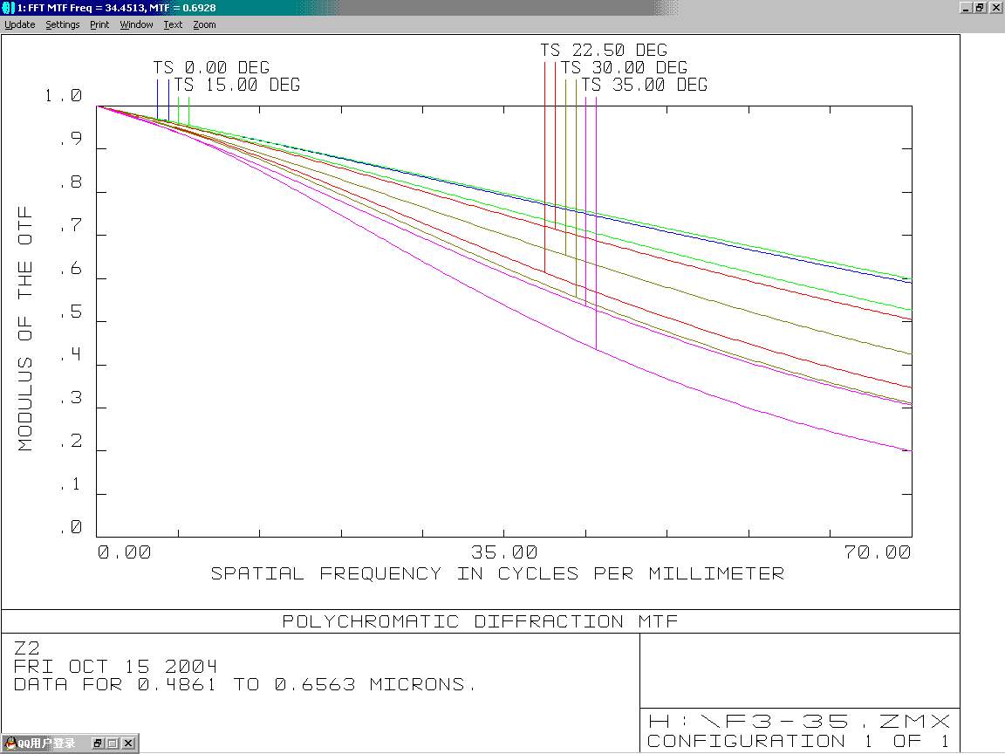Click the 70.00 x-axis value

878,552
